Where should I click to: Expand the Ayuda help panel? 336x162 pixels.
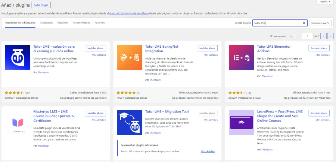tap(325, 1)
